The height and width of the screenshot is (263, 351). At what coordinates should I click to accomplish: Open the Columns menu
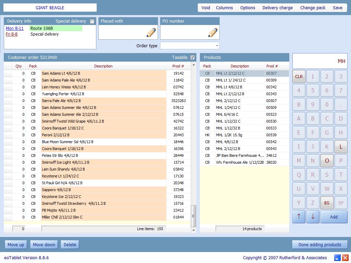pyautogui.click(x=224, y=8)
